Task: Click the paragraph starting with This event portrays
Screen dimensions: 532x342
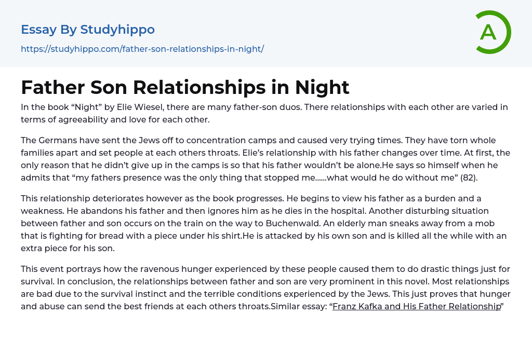Action: pyautogui.click(x=265, y=288)
